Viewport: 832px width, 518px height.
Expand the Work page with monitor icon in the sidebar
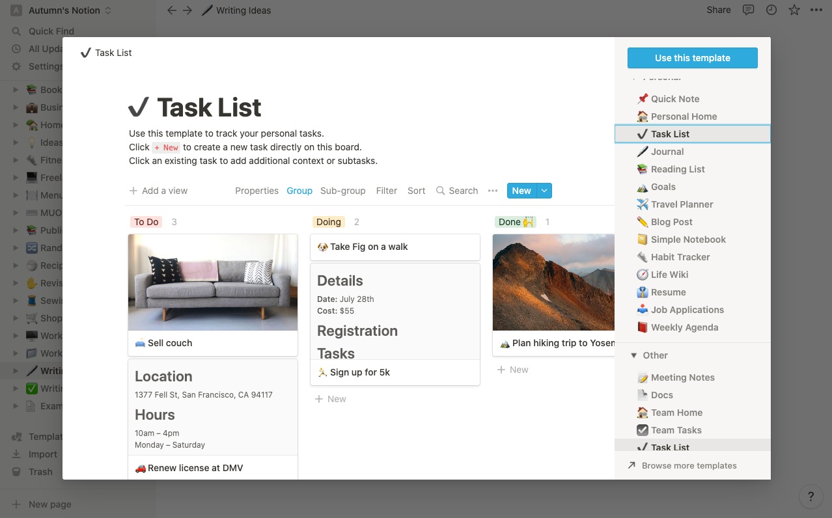click(x=16, y=336)
